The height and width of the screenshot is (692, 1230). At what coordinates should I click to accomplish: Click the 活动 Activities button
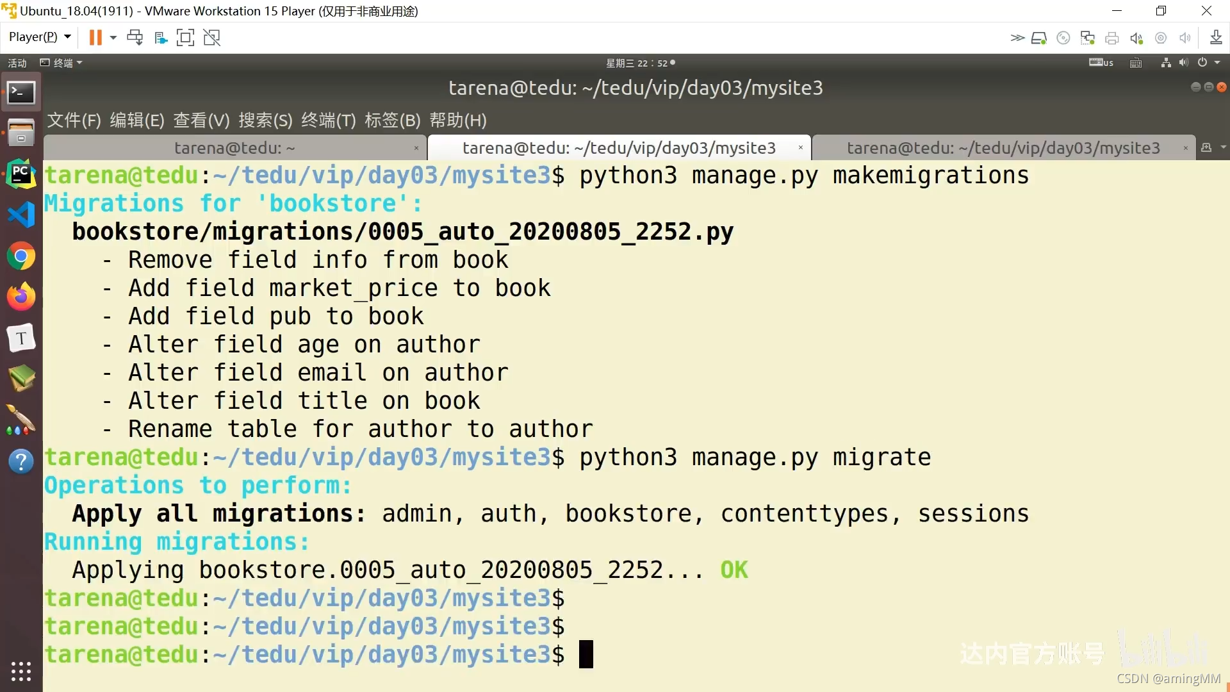[x=17, y=63]
